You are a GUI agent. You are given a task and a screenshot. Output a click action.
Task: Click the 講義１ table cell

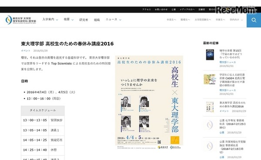pyautogui.click(x=57, y=130)
